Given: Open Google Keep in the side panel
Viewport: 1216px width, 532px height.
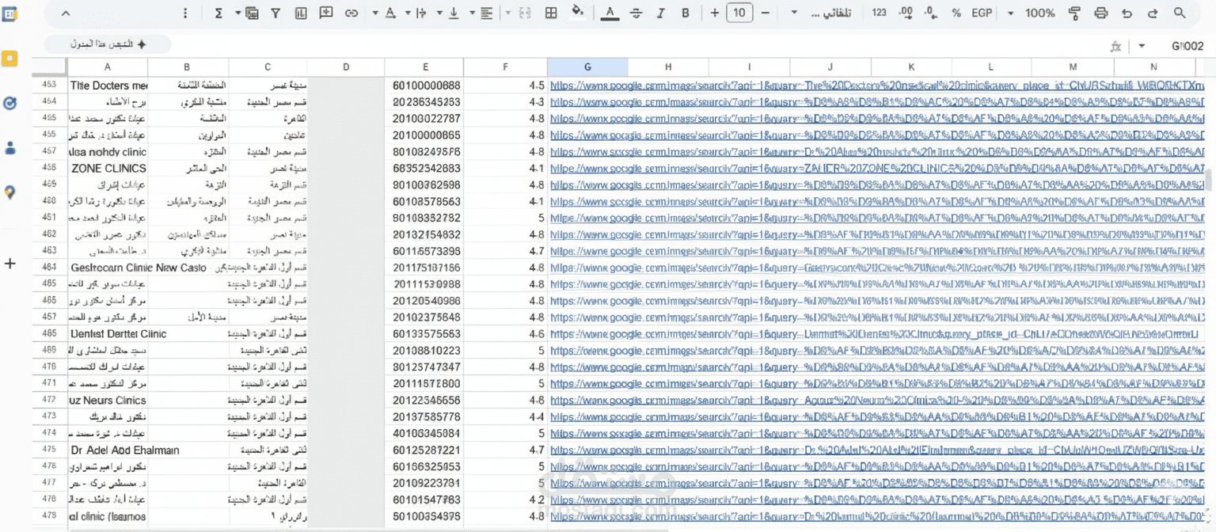Looking at the screenshot, I should (10, 59).
